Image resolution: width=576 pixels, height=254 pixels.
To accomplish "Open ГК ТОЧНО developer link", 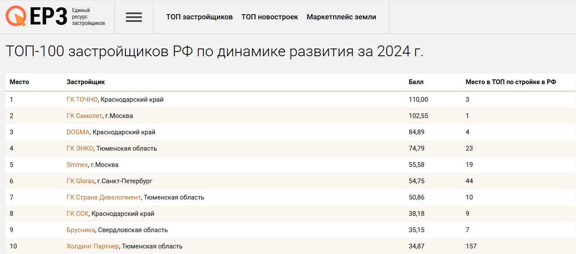I will [82, 100].
